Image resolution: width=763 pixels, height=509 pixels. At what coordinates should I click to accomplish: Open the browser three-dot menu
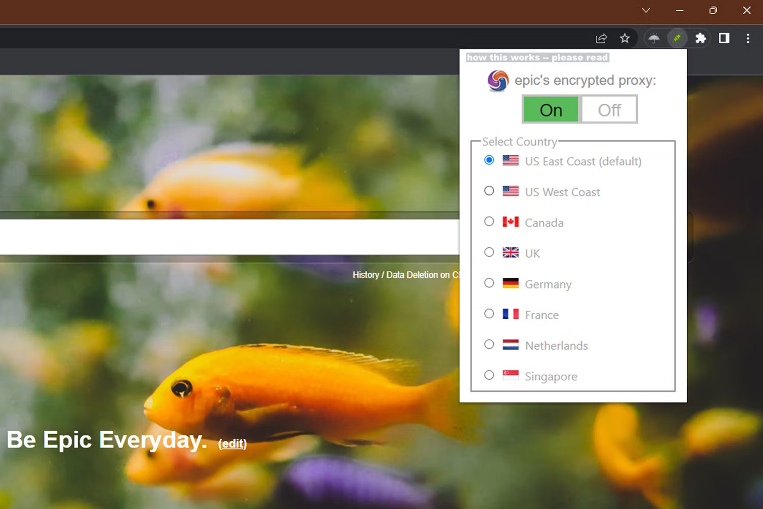[748, 38]
